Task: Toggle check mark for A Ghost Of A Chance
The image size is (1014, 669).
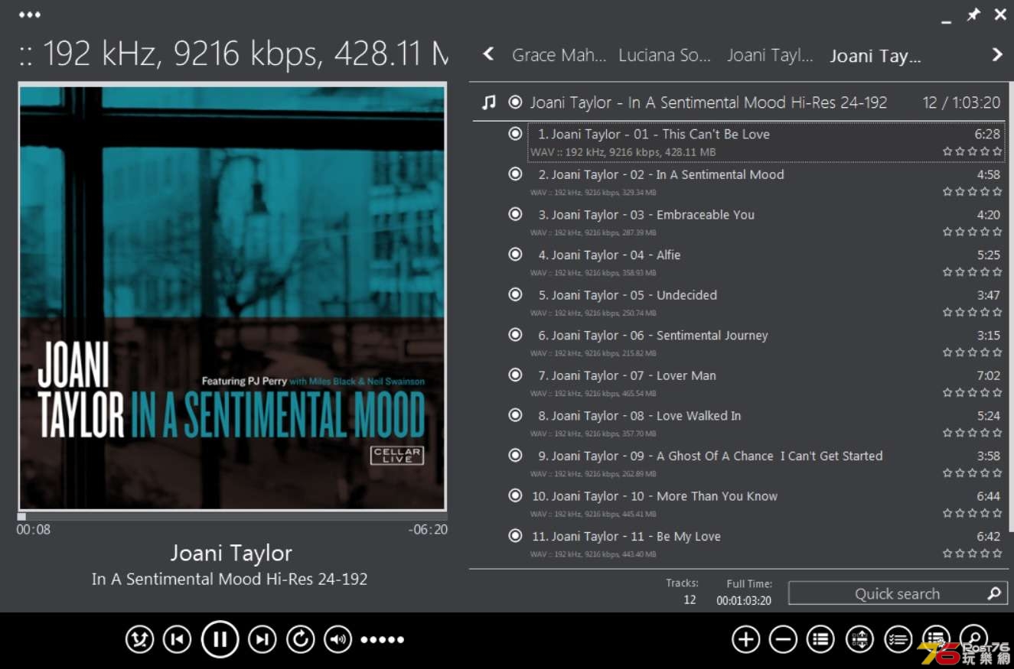Action: 516,455
